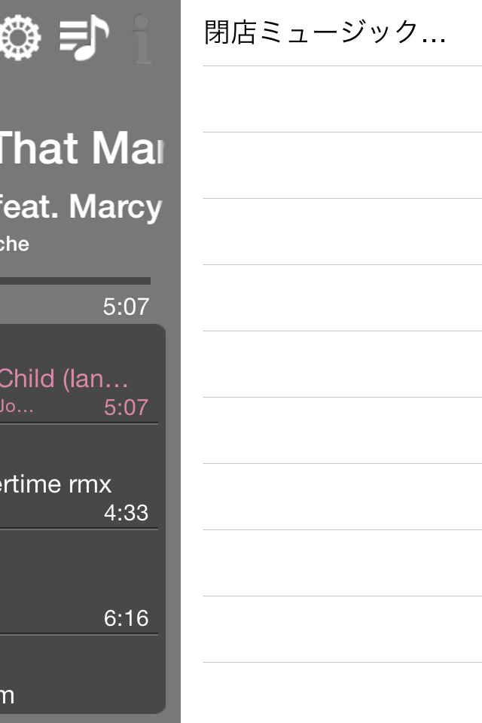Tap the gray area between icons and song title
This screenshot has width=482, height=723.
pos(83,95)
